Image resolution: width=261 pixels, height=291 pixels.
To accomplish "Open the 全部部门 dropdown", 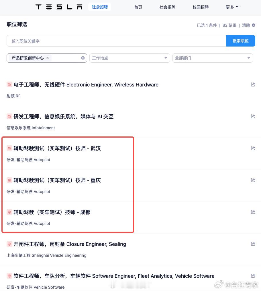I will click(213, 58).
